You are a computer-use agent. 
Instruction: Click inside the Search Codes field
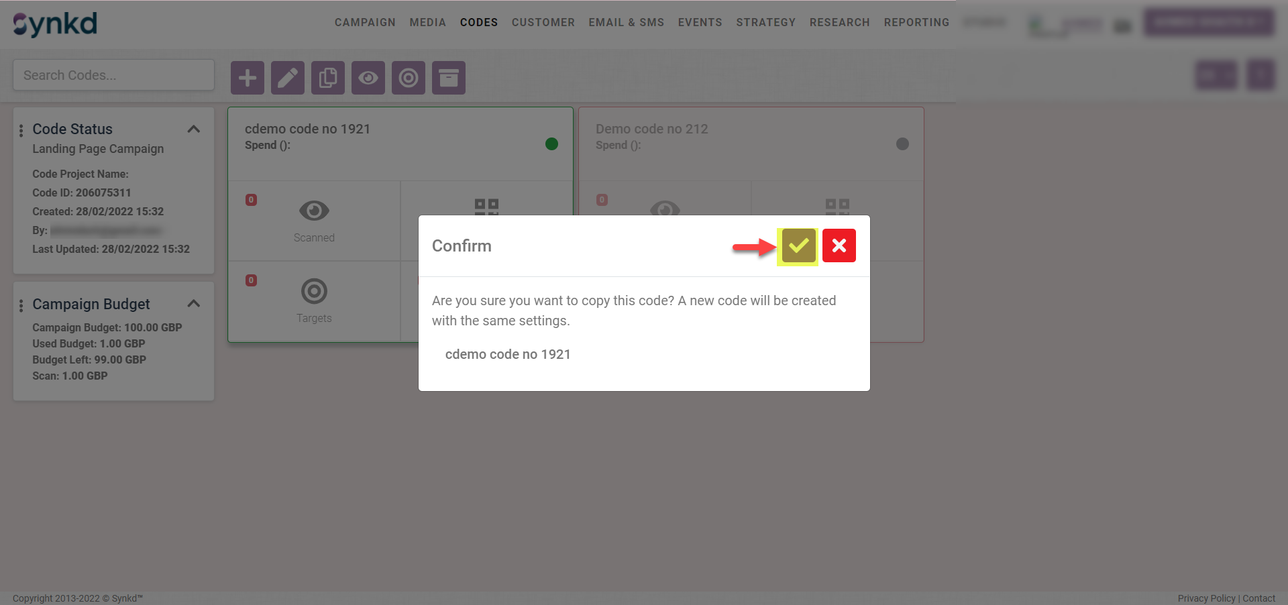[113, 74]
